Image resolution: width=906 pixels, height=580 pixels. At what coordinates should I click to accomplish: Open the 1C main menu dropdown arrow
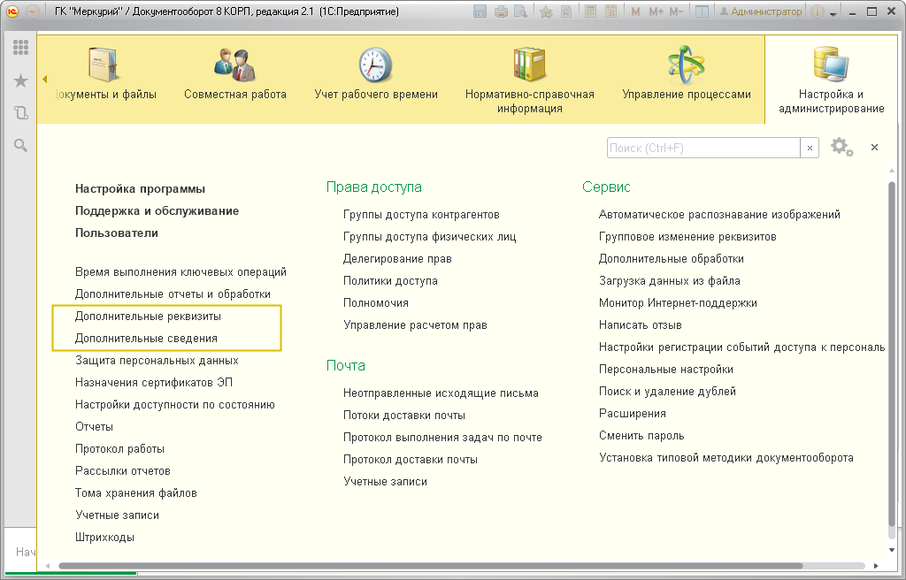pyautogui.click(x=33, y=11)
